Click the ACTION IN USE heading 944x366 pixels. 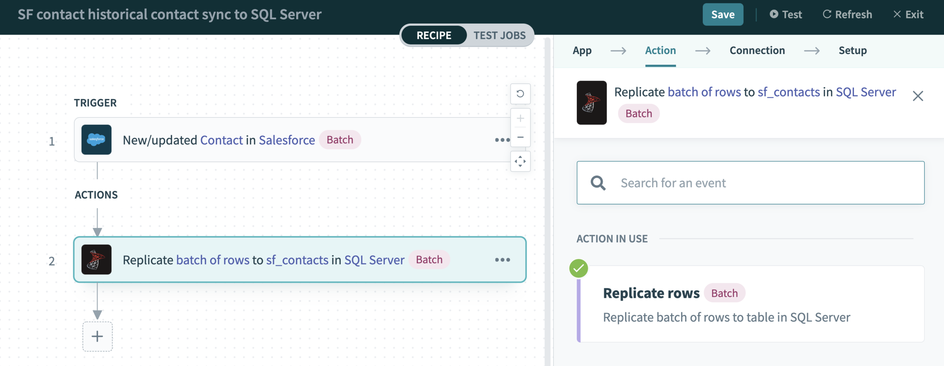point(612,239)
